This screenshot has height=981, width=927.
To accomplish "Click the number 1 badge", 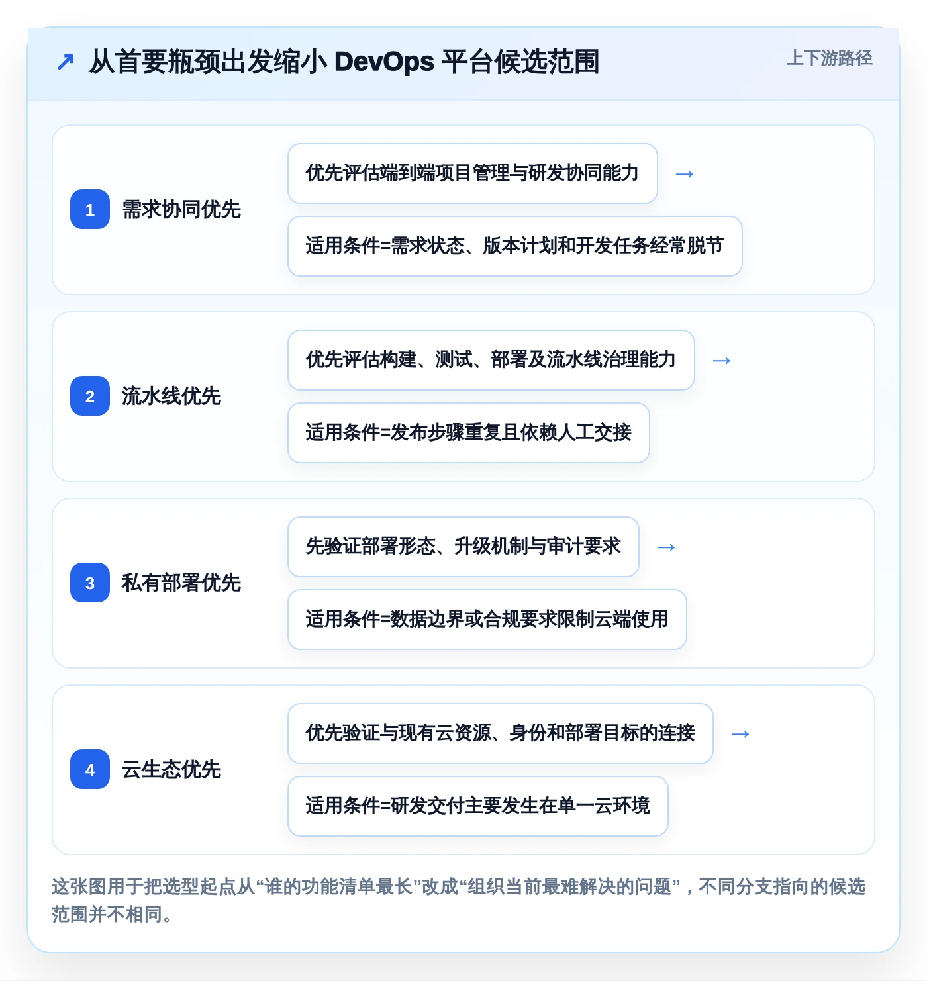I will click(90, 210).
